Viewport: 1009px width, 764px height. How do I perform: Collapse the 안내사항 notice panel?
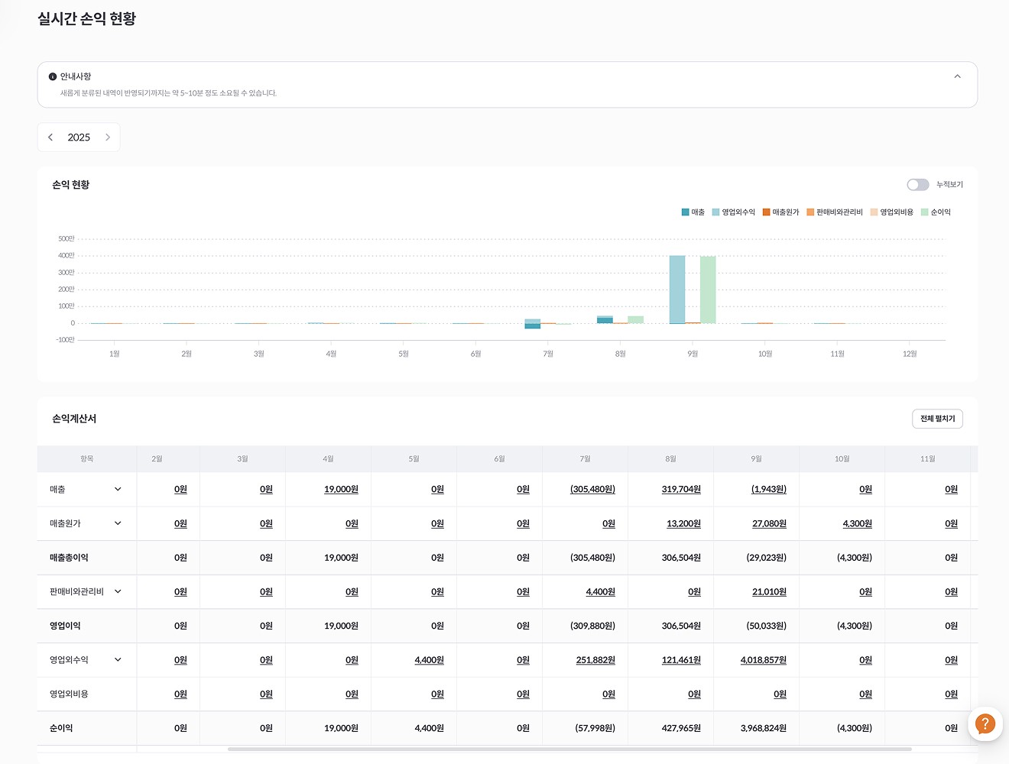click(x=957, y=76)
